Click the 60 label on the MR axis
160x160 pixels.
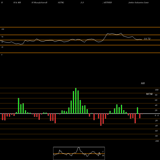pos(156,100)
